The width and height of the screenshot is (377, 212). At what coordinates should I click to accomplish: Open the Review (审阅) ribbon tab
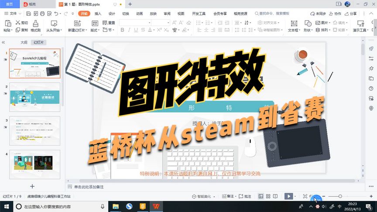[167, 14]
